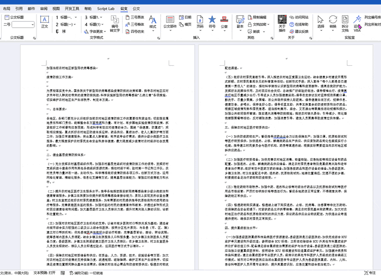This screenshot has width=381, height=276.
Task: Switch to the 开发工具 developer tab
Action: pos(72,9)
